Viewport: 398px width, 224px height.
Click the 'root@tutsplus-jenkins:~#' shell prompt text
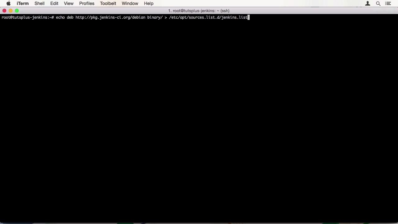click(28, 17)
